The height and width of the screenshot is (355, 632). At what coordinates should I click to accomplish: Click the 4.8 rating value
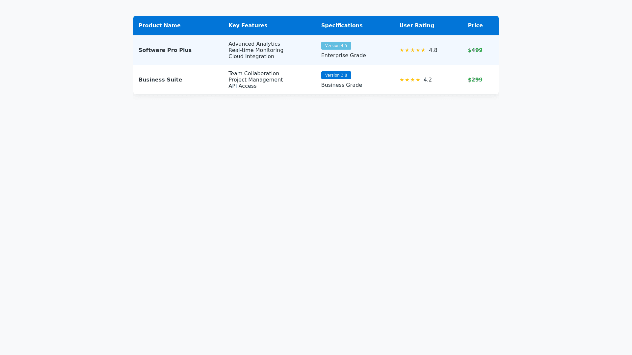click(x=433, y=50)
